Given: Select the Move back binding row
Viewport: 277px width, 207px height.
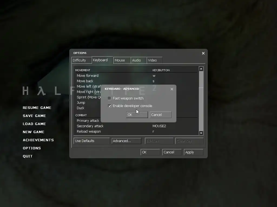Looking at the screenshot, I should [x=136, y=81].
